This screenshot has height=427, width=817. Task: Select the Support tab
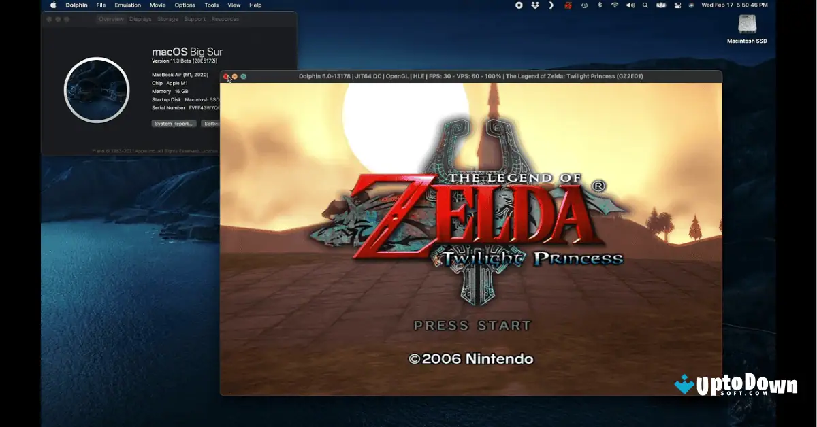(x=194, y=19)
